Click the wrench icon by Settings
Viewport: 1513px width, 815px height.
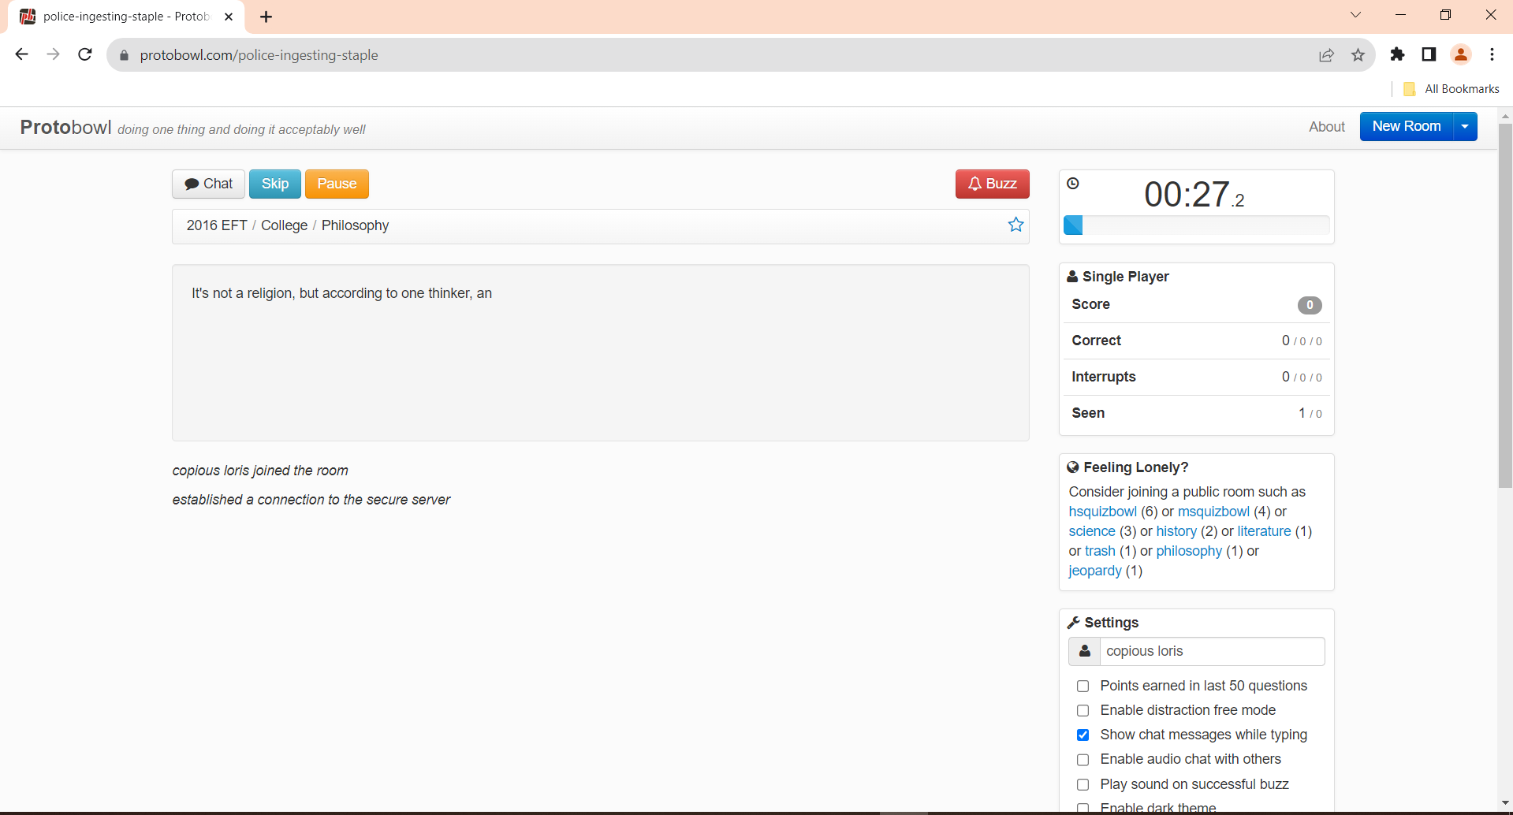pyautogui.click(x=1073, y=623)
